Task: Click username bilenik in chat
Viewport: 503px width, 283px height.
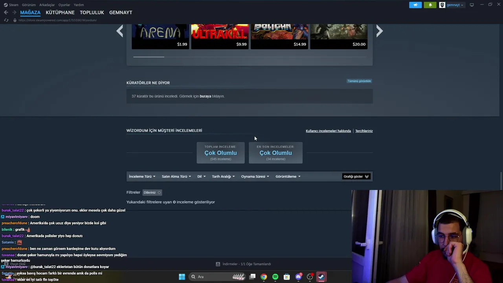Action: point(7,230)
